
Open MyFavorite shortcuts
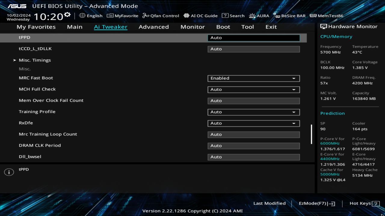(122, 16)
